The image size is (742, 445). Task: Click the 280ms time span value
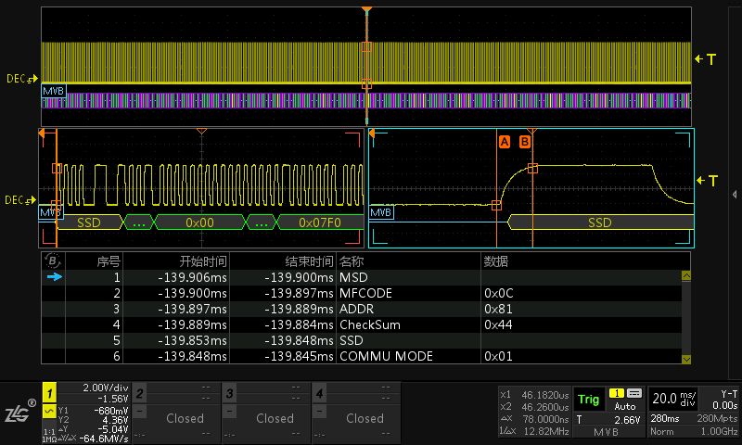(x=664, y=418)
